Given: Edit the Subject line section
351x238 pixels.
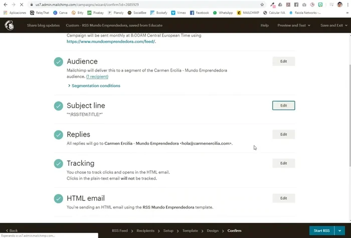Looking at the screenshot, I should click(284, 105).
